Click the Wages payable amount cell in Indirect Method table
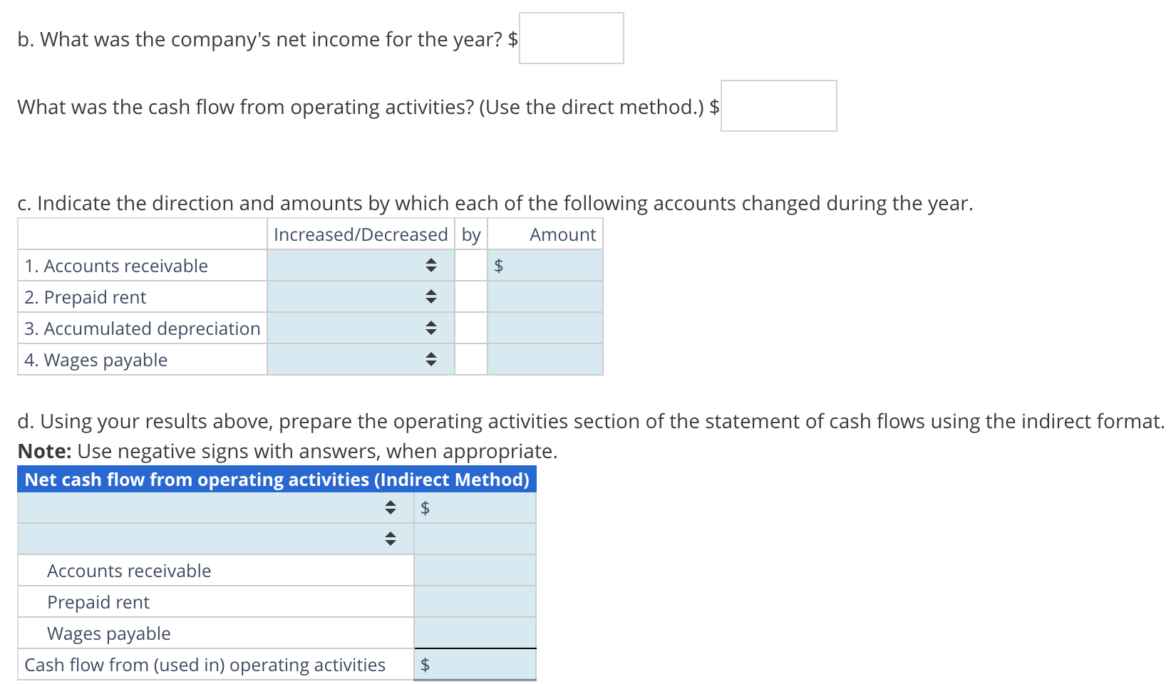Image resolution: width=1176 pixels, height=684 pixels. click(x=474, y=633)
